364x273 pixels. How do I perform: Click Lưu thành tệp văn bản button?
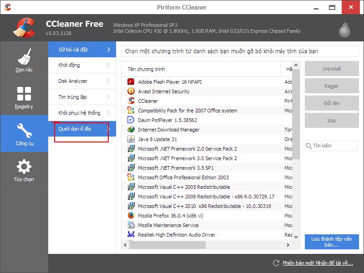point(332,242)
